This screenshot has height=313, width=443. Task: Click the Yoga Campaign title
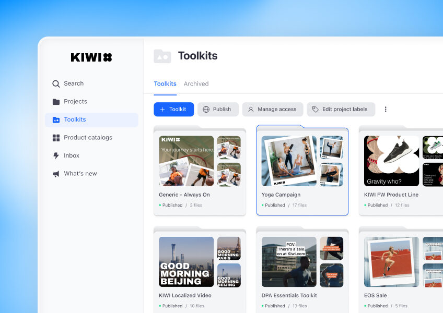(281, 195)
